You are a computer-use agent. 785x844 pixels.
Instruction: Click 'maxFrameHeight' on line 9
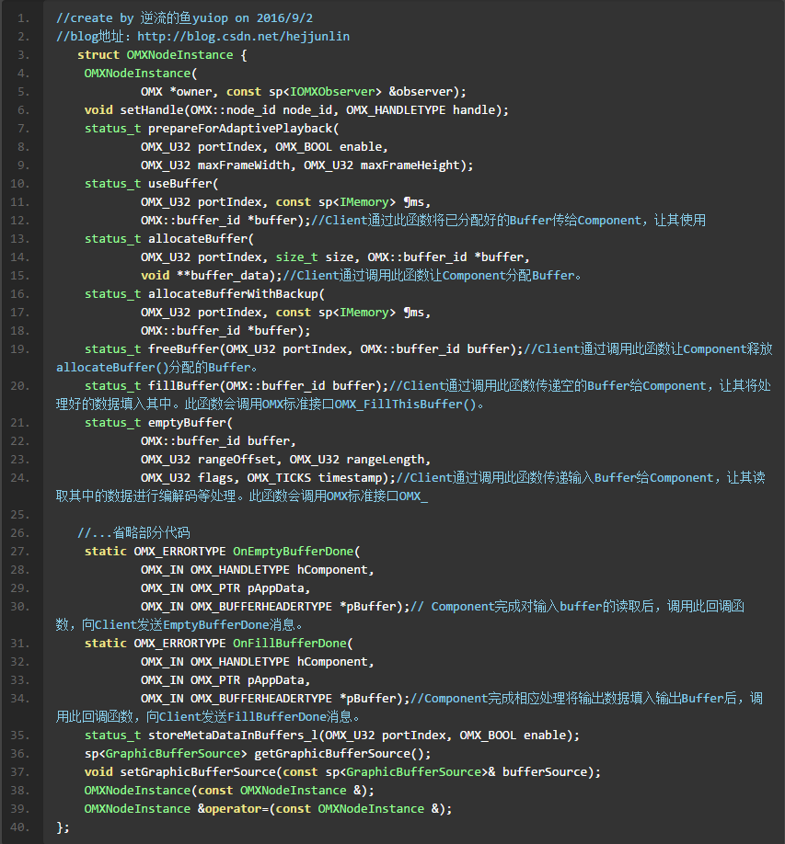(x=410, y=165)
